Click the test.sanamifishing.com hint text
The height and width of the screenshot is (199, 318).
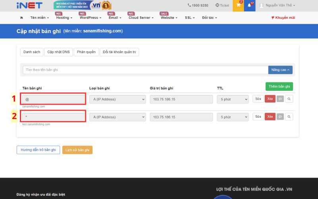(36, 124)
